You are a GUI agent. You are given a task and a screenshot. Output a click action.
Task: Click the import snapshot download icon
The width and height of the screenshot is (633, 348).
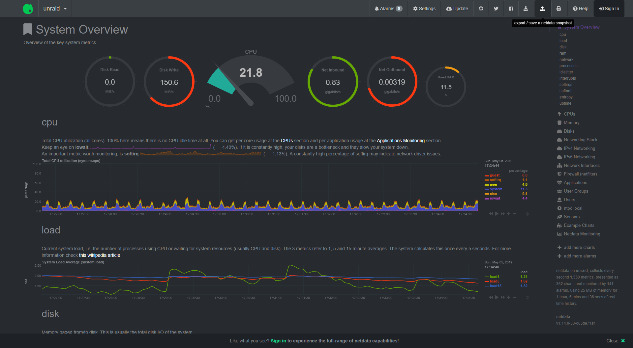[x=526, y=9]
